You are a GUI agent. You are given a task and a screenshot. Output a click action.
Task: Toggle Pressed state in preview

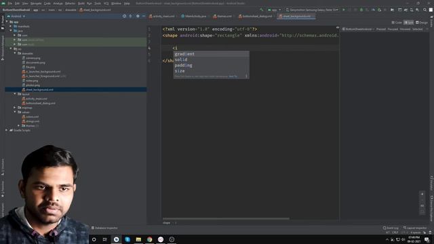[x=381, y=29]
